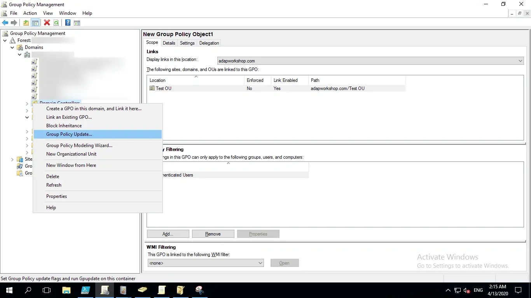This screenshot has width=531, height=298.
Task: Click the muted speaker volume tray icon
Action: tap(467, 290)
